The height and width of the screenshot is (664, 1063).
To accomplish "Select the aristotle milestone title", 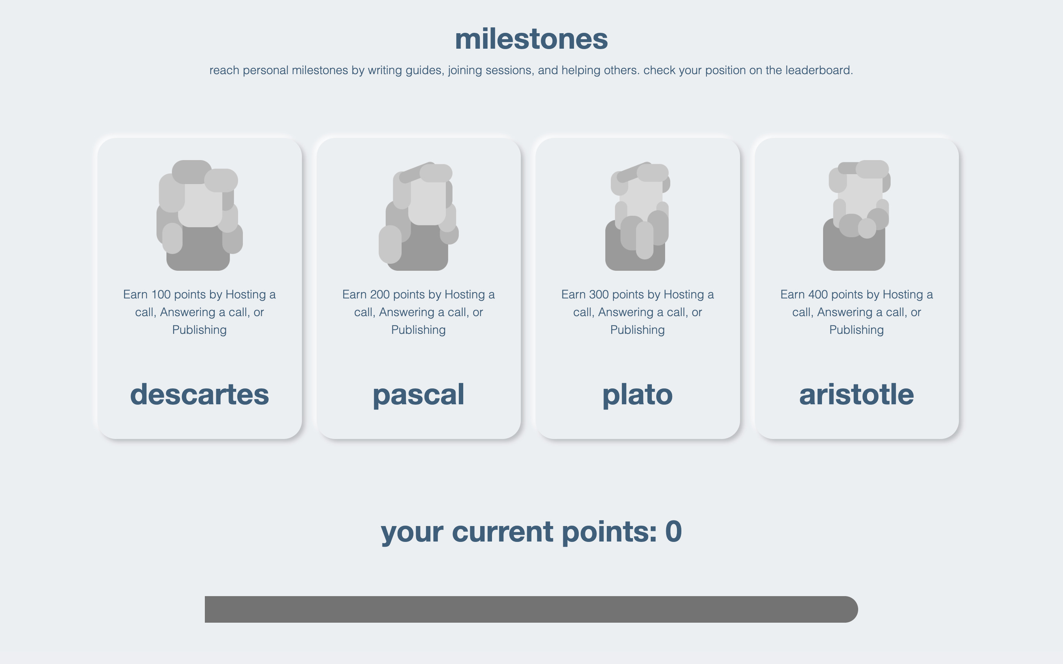I will pos(857,394).
